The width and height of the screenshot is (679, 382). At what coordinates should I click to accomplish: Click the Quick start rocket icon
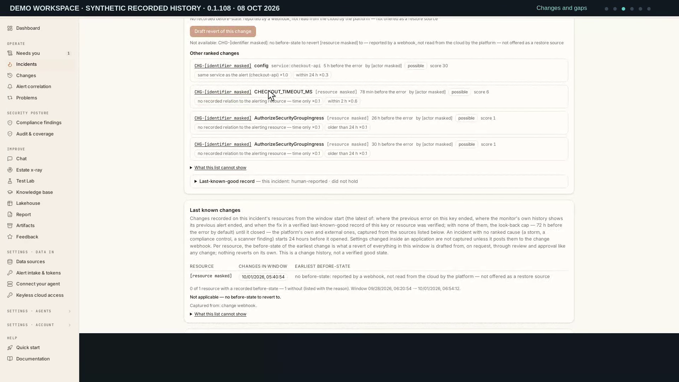click(x=10, y=348)
